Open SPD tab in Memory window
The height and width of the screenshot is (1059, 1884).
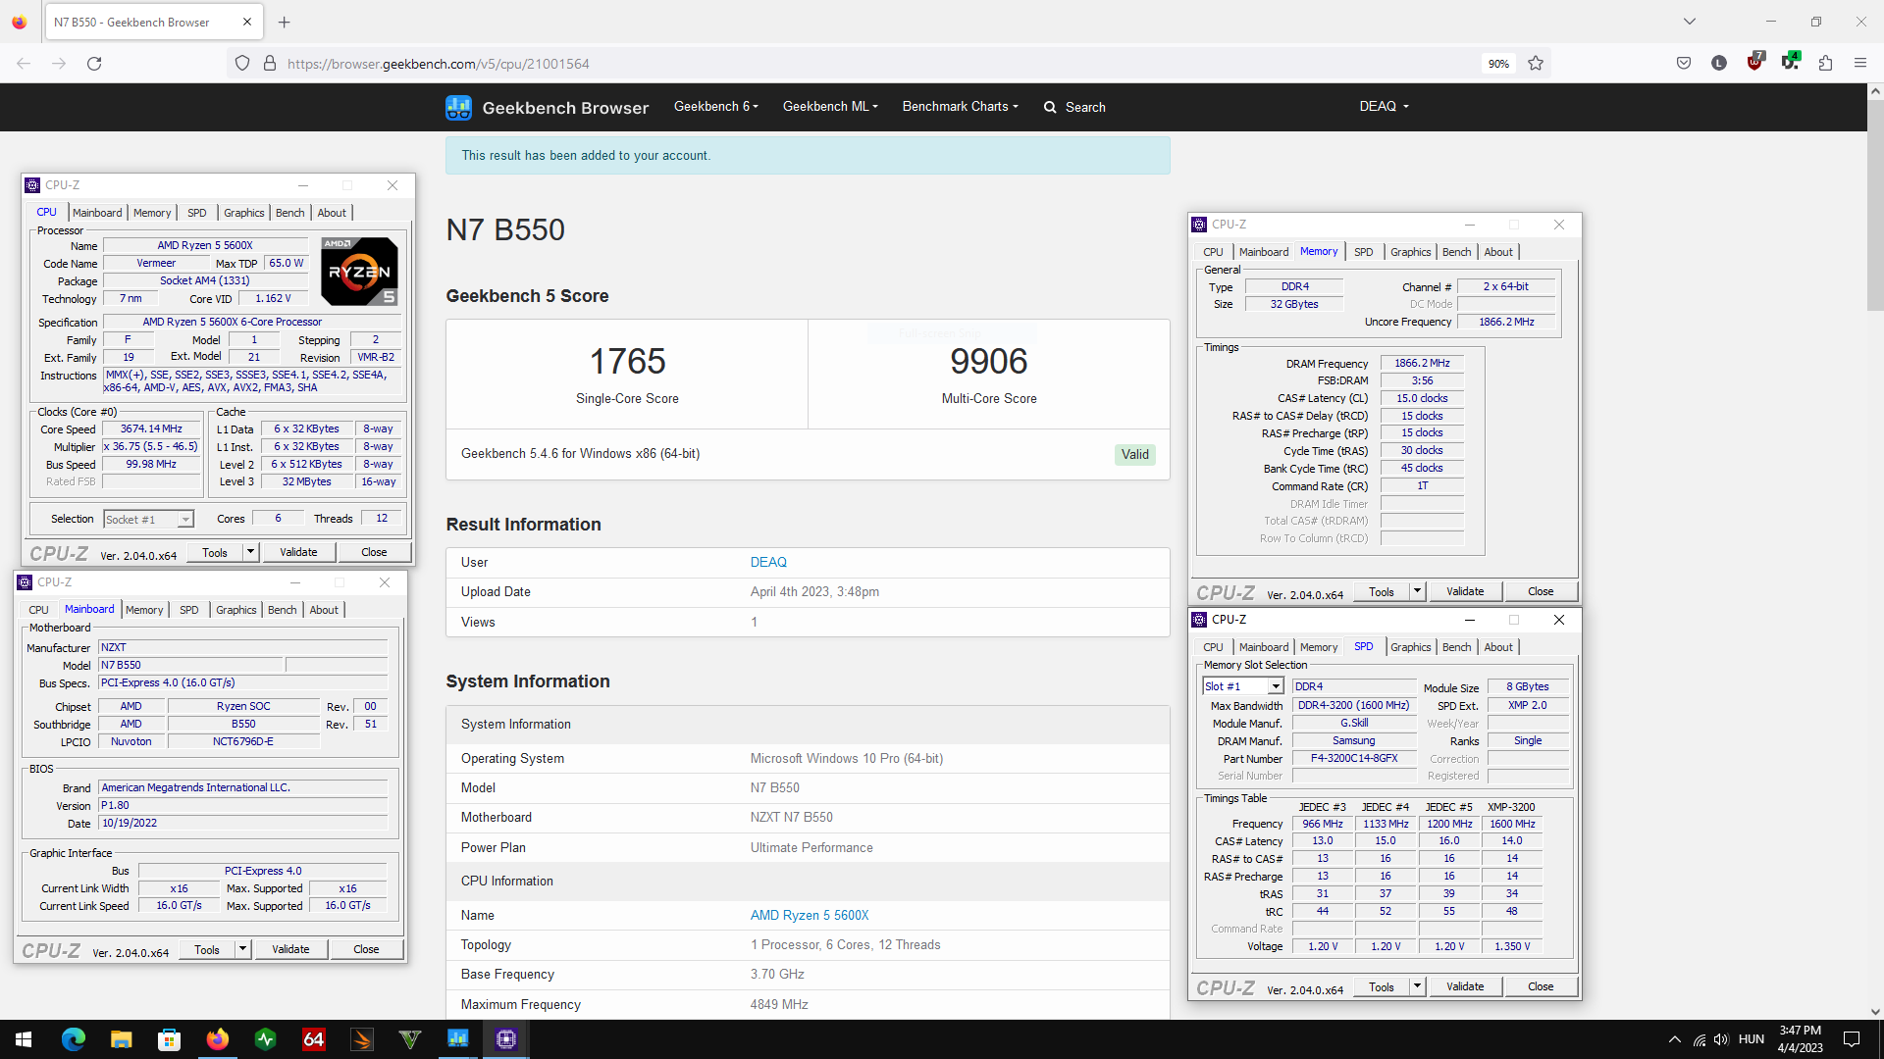click(1363, 252)
